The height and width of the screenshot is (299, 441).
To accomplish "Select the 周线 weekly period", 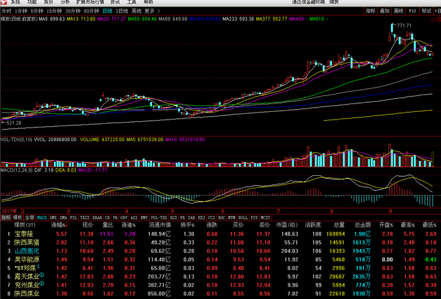I will tap(136, 11).
